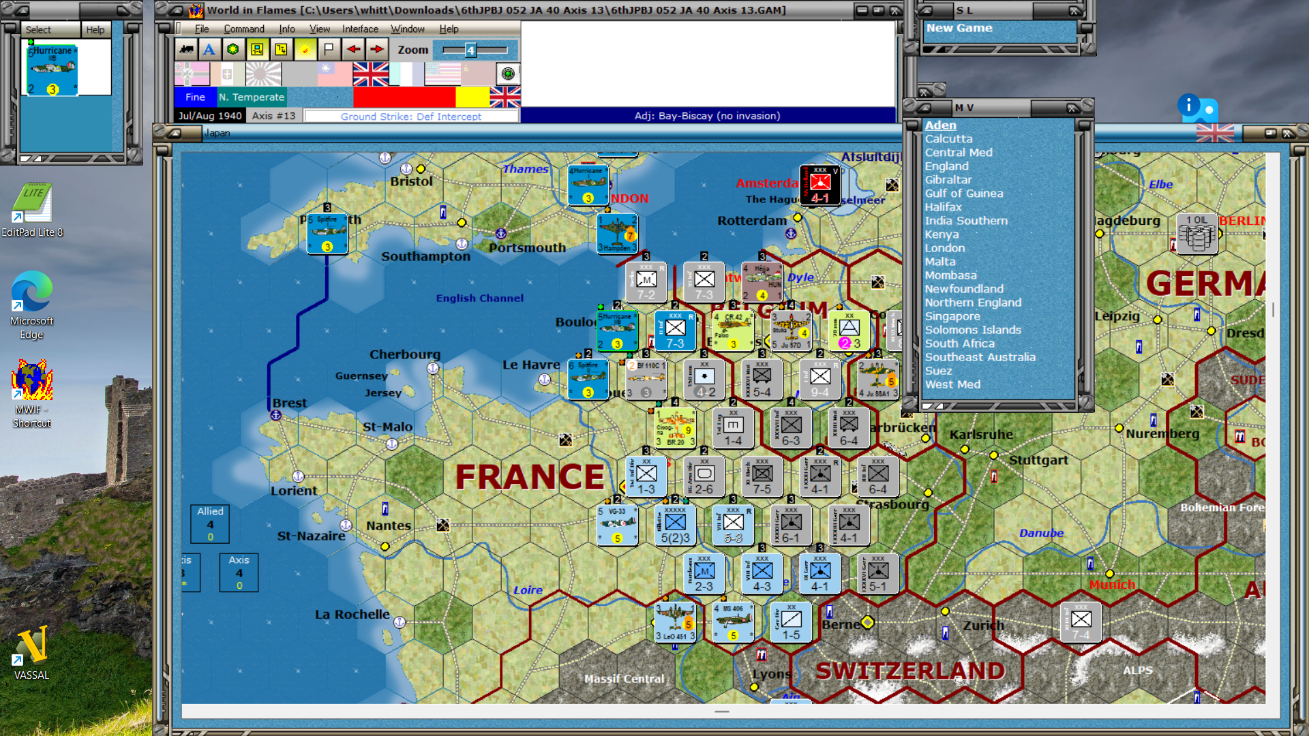Collapse the M V panel with its arrow

click(924, 108)
